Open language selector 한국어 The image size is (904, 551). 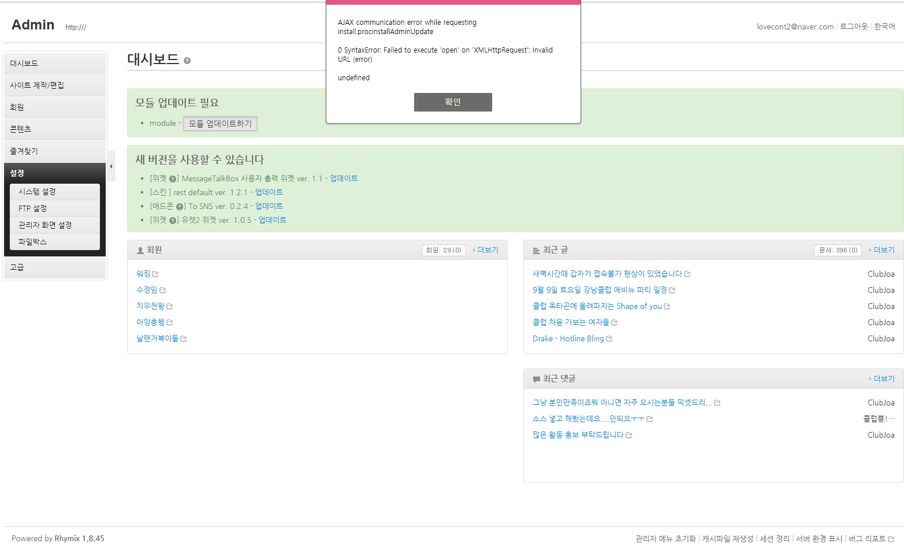coord(884,27)
